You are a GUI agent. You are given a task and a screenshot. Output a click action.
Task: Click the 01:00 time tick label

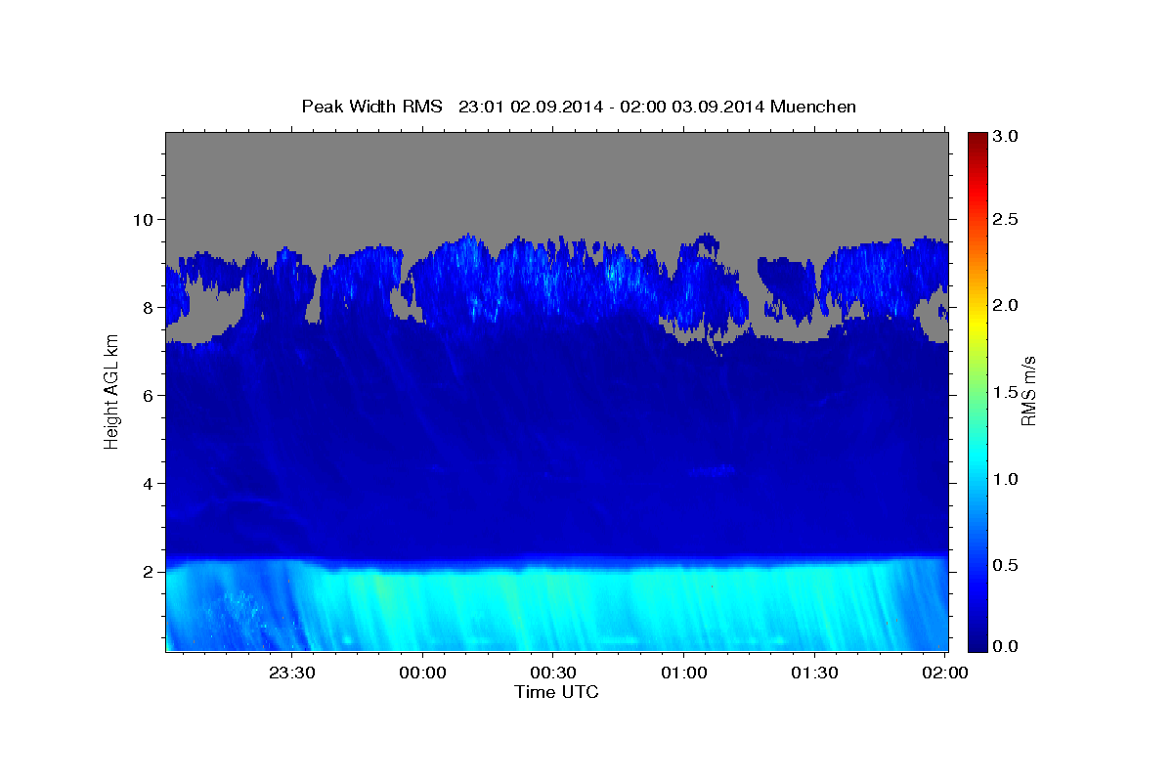684,673
